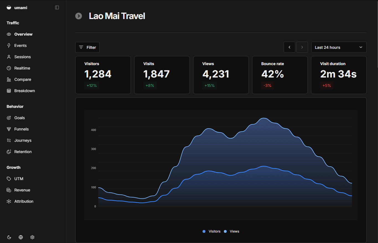Image resolution: width=378 pixels, height=243 pixels.
Task: Navigate to the Retention page
Action: point(23,152)
